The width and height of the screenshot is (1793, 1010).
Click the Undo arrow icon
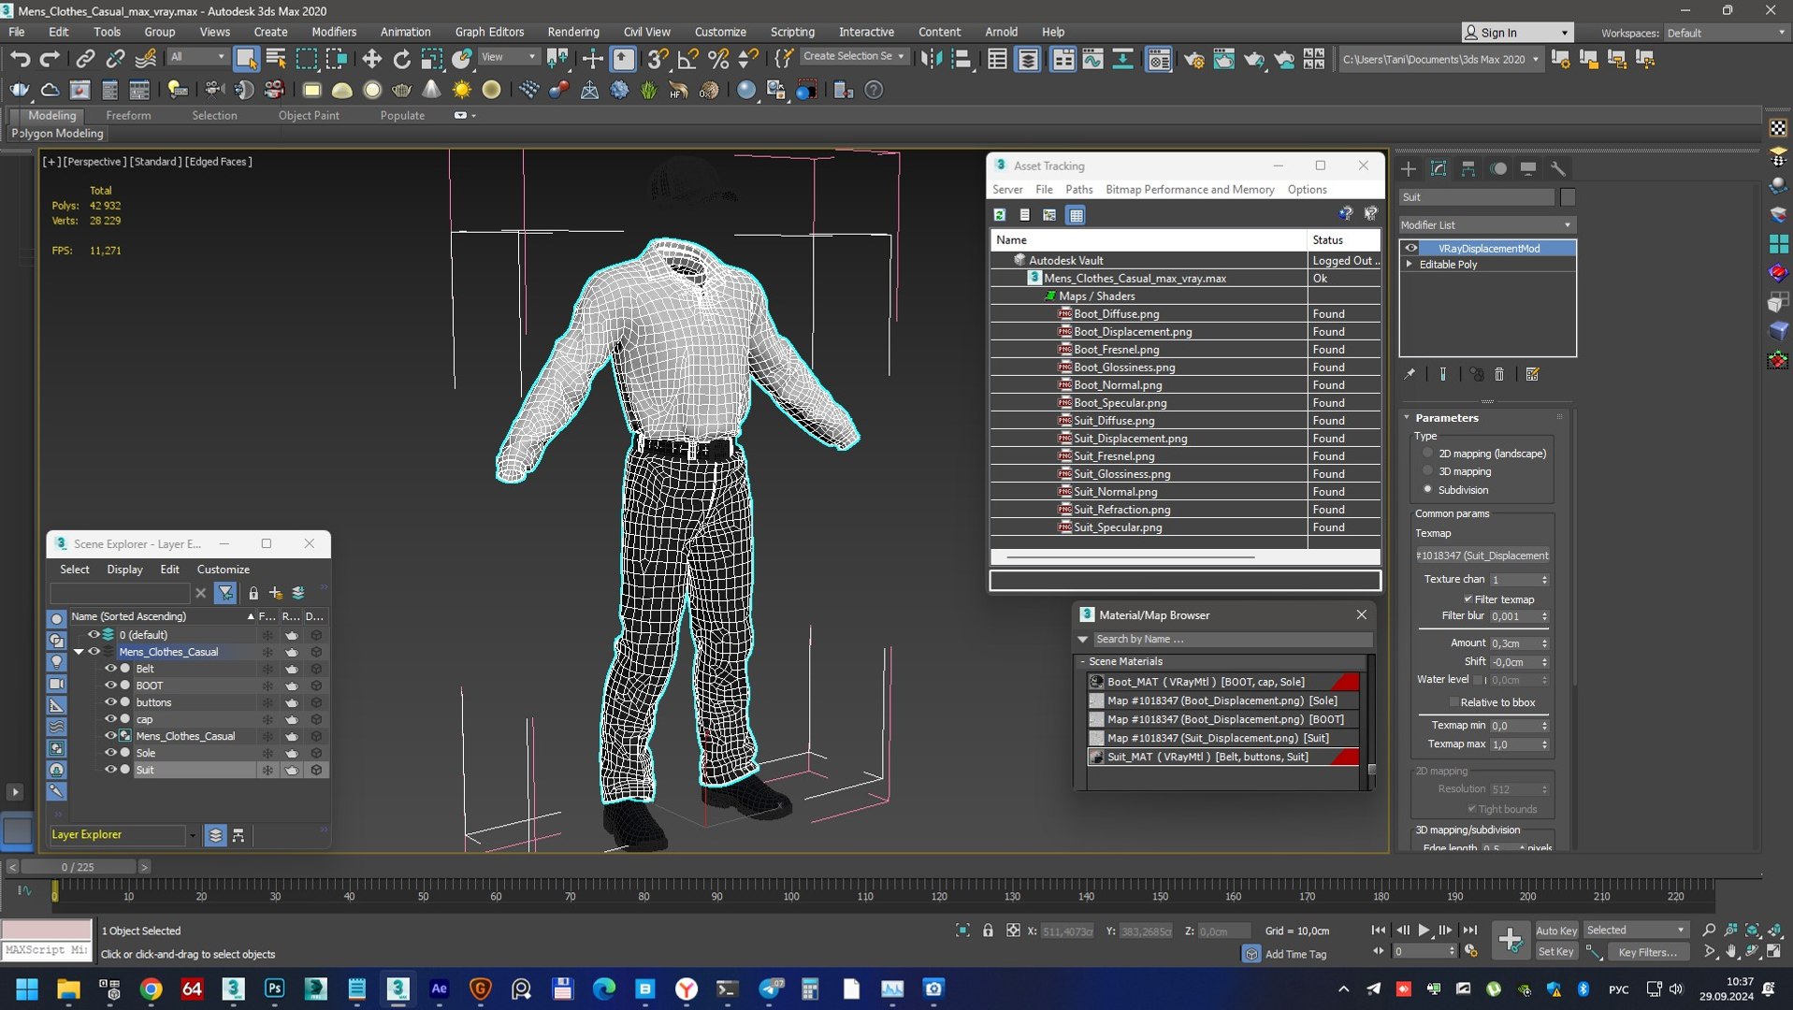(19, 59)
